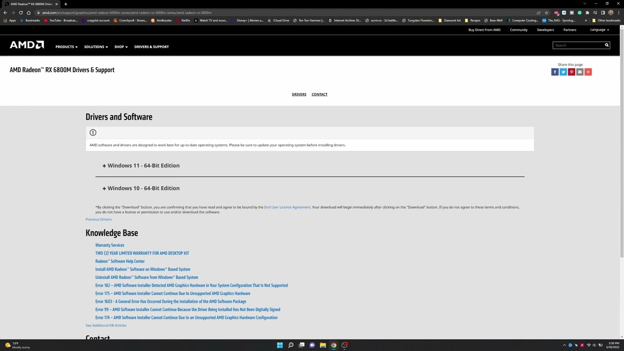The image size is (624, 351).
Task: Expand Windows 10 - 64-Bit Edition section
Action: (x=141, y=188)
